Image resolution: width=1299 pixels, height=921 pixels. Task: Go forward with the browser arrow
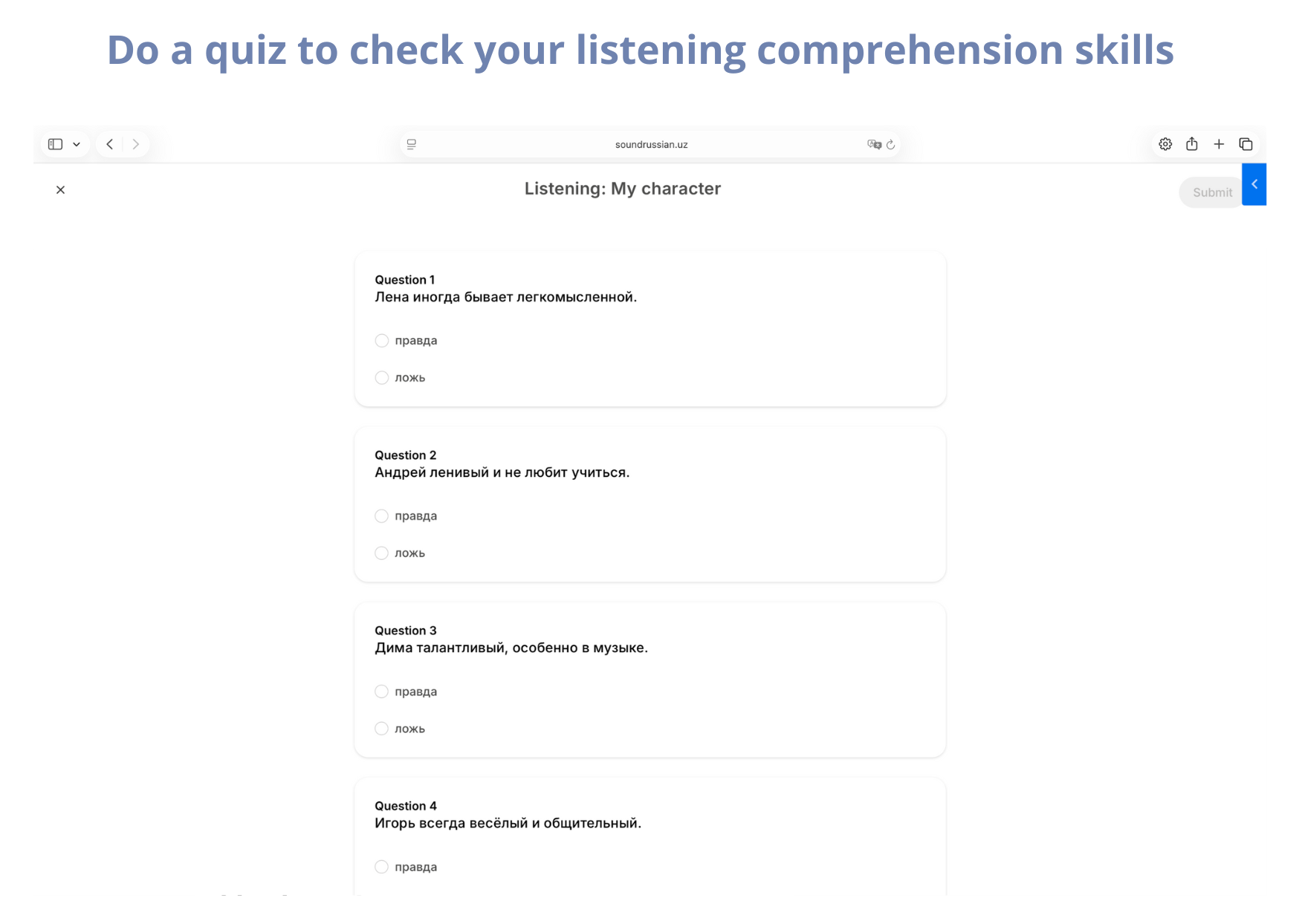(x=135, y=144)
